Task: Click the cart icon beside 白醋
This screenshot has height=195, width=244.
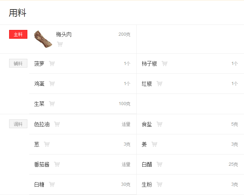Action: [x=159, y=164]
